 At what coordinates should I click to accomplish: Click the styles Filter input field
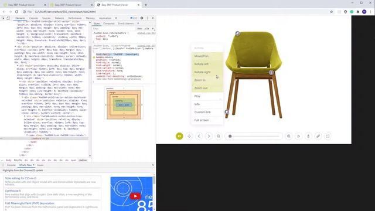(x=114, y=29)
